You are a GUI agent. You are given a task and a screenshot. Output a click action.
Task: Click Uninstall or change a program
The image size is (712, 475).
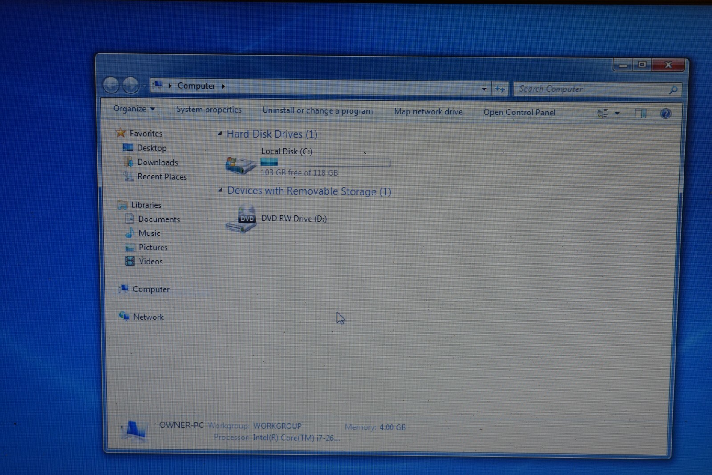[318, 111]
